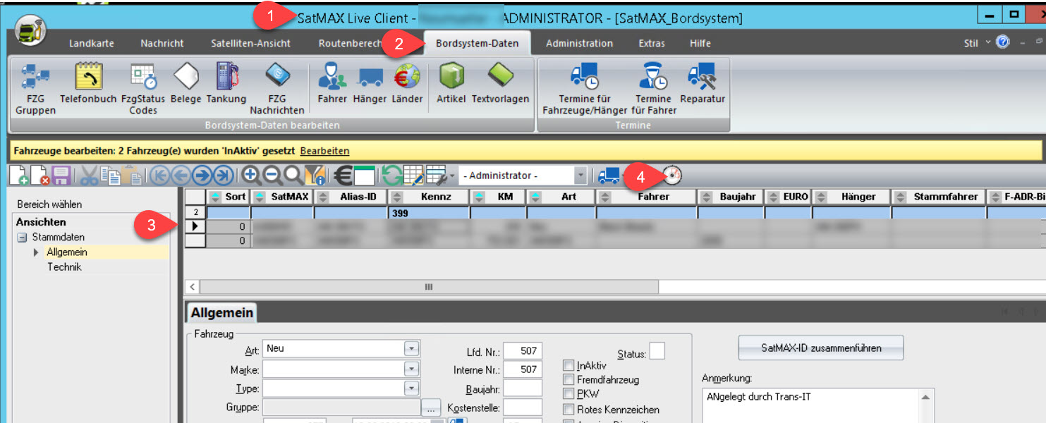1046x423 pixels.
Task: Open the Telefonbuch icon
Action: coord(88,83)
